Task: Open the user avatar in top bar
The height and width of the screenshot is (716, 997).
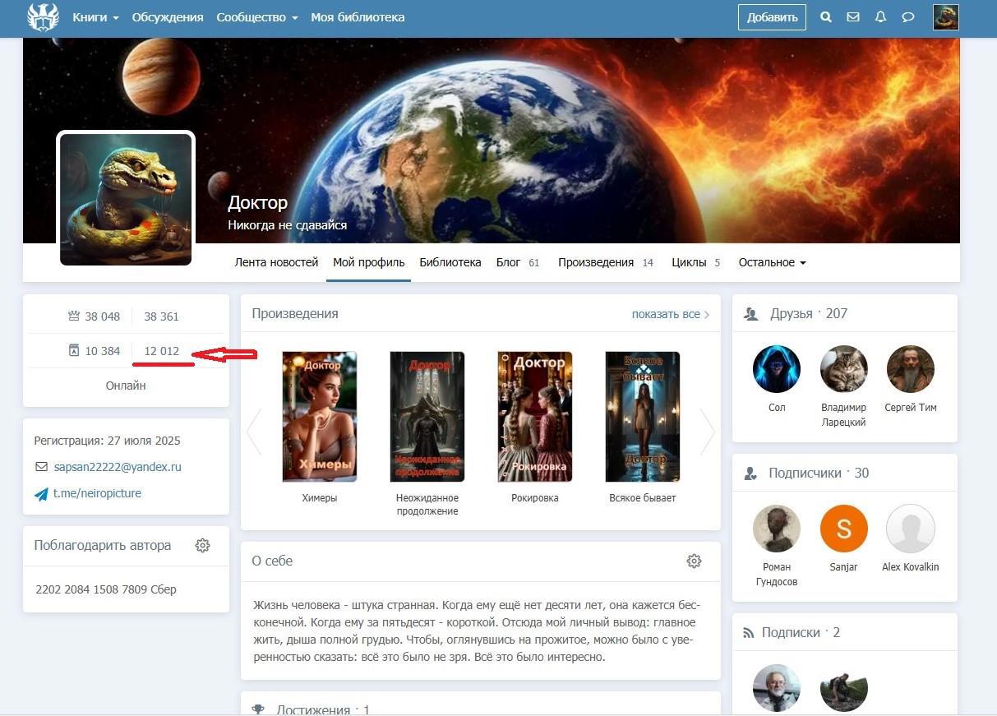Action: pyautogui.click(x=946, y=17)
